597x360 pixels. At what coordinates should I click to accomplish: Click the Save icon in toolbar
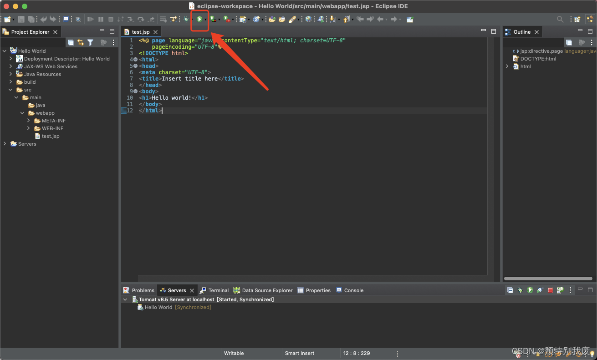21,19
